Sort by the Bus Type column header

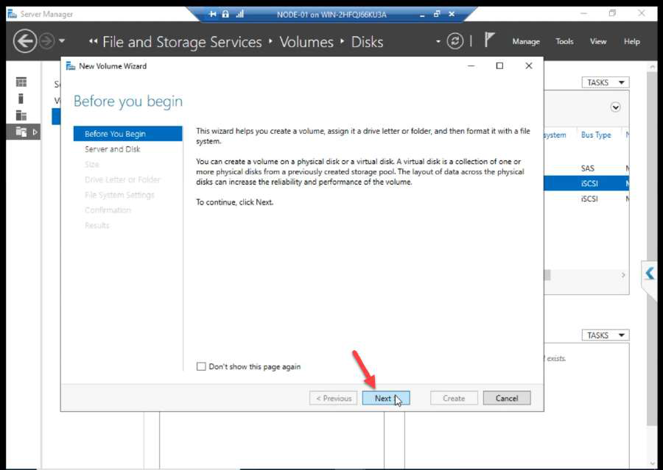(596, 135)
